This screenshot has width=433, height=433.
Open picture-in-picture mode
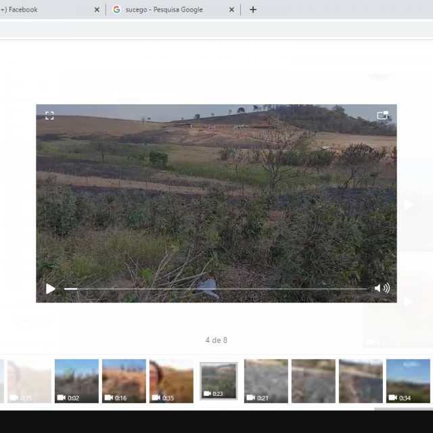(x=382, y=116)
